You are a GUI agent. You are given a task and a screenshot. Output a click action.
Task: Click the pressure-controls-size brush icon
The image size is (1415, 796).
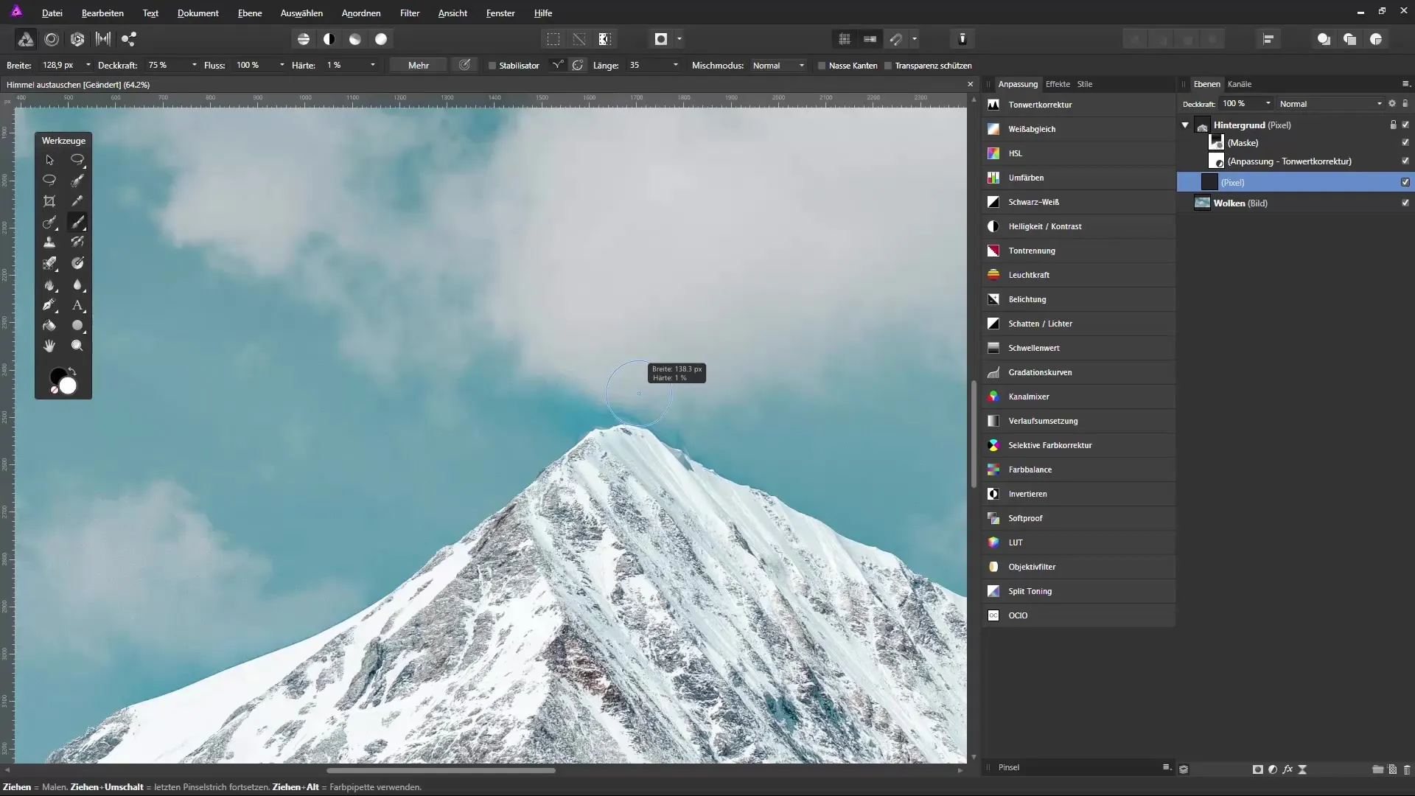[465, 65]
